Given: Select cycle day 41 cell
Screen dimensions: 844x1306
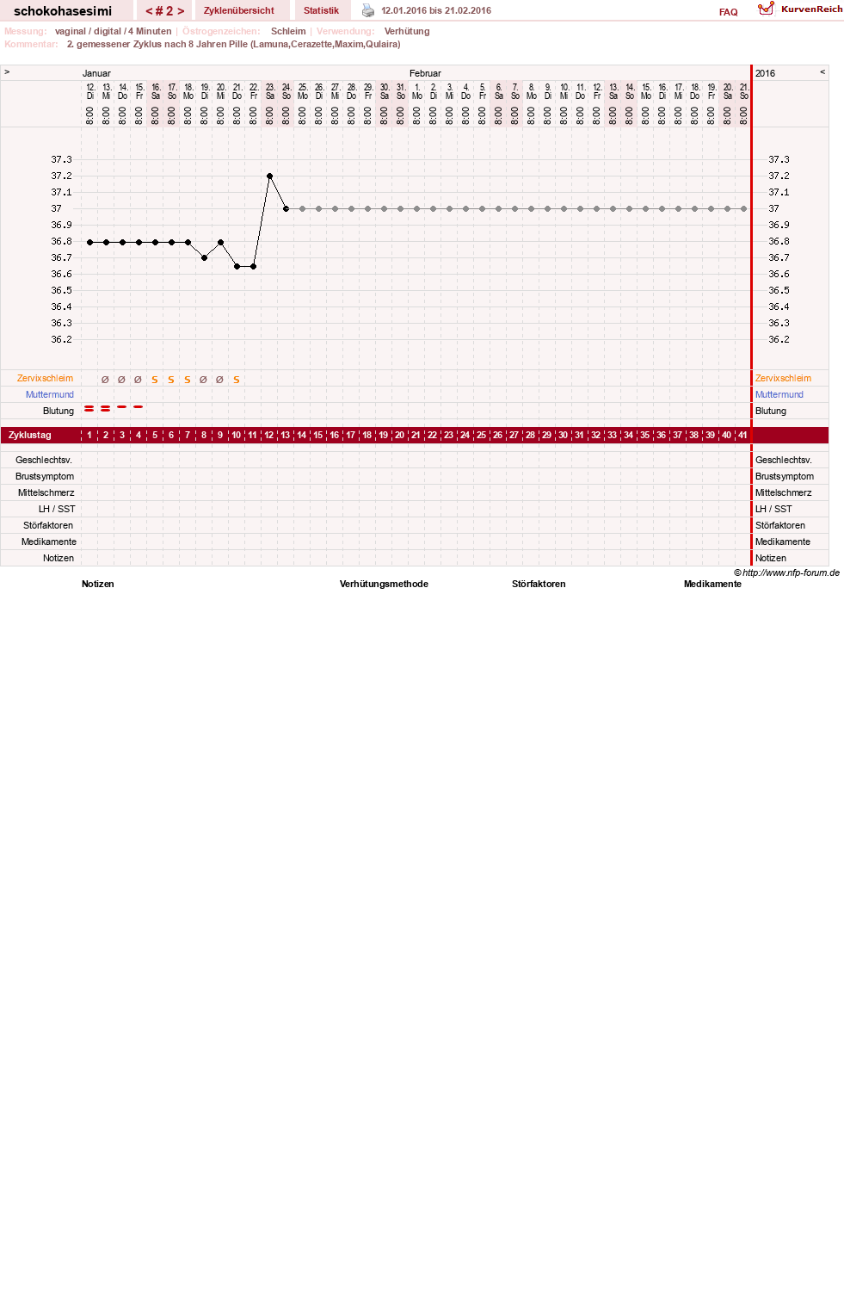Looking at the screenshot, I should pyautogui.click(x=742, y=436).
